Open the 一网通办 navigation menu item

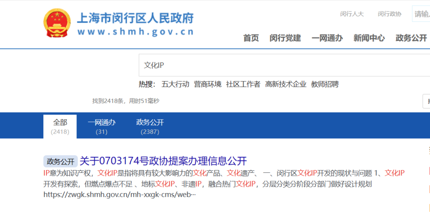(x=327, y=38)
